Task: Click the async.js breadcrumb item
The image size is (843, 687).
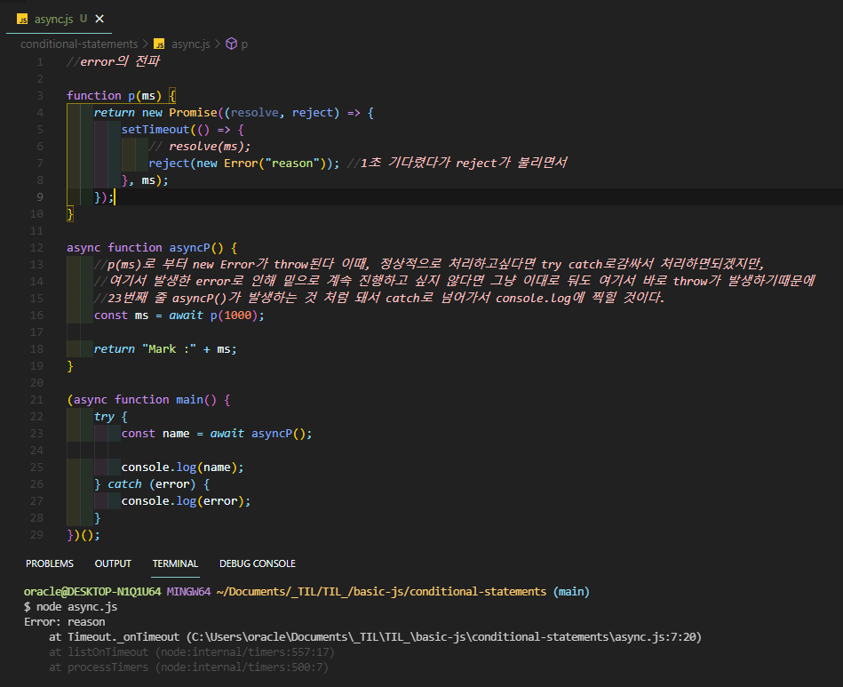Action: (190, 44)
